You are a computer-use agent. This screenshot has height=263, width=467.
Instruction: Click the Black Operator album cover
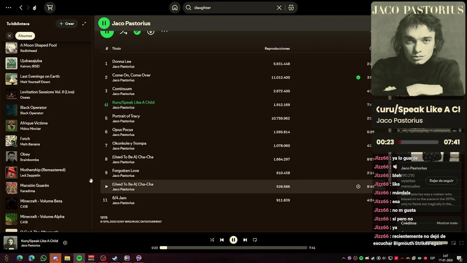(11, 110)
